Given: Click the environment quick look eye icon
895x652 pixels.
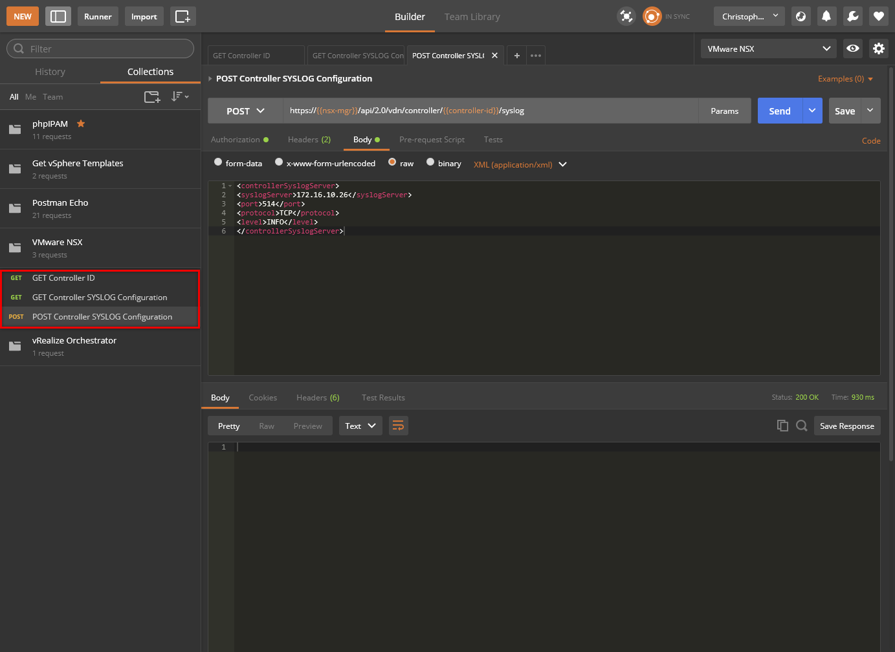Looking at the screenshot, I should pos(853,49).
